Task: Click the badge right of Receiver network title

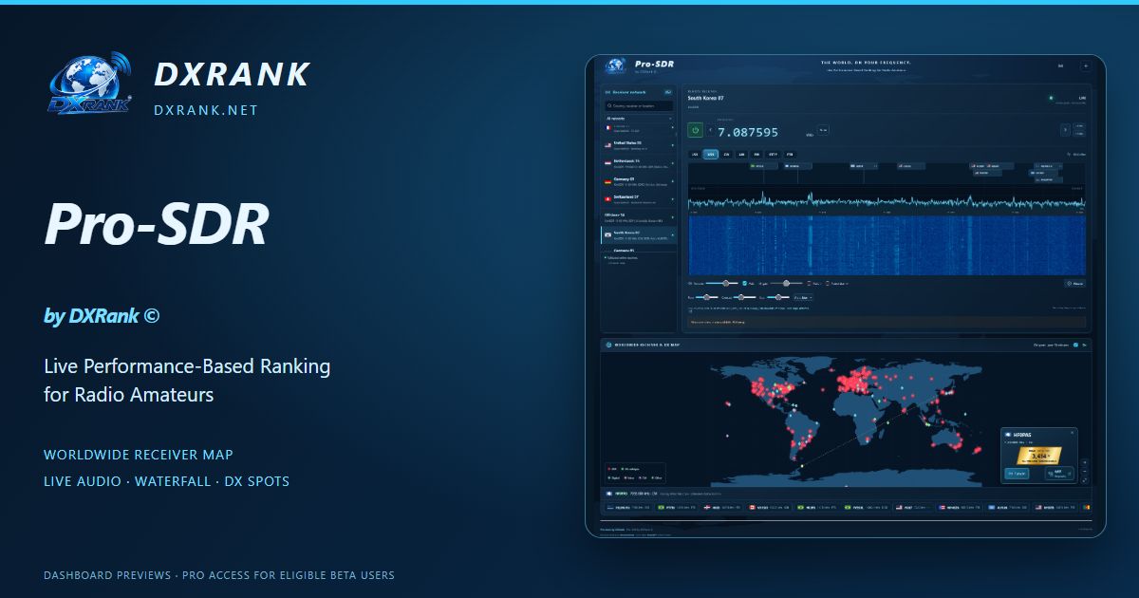Action: pos(668,92)
